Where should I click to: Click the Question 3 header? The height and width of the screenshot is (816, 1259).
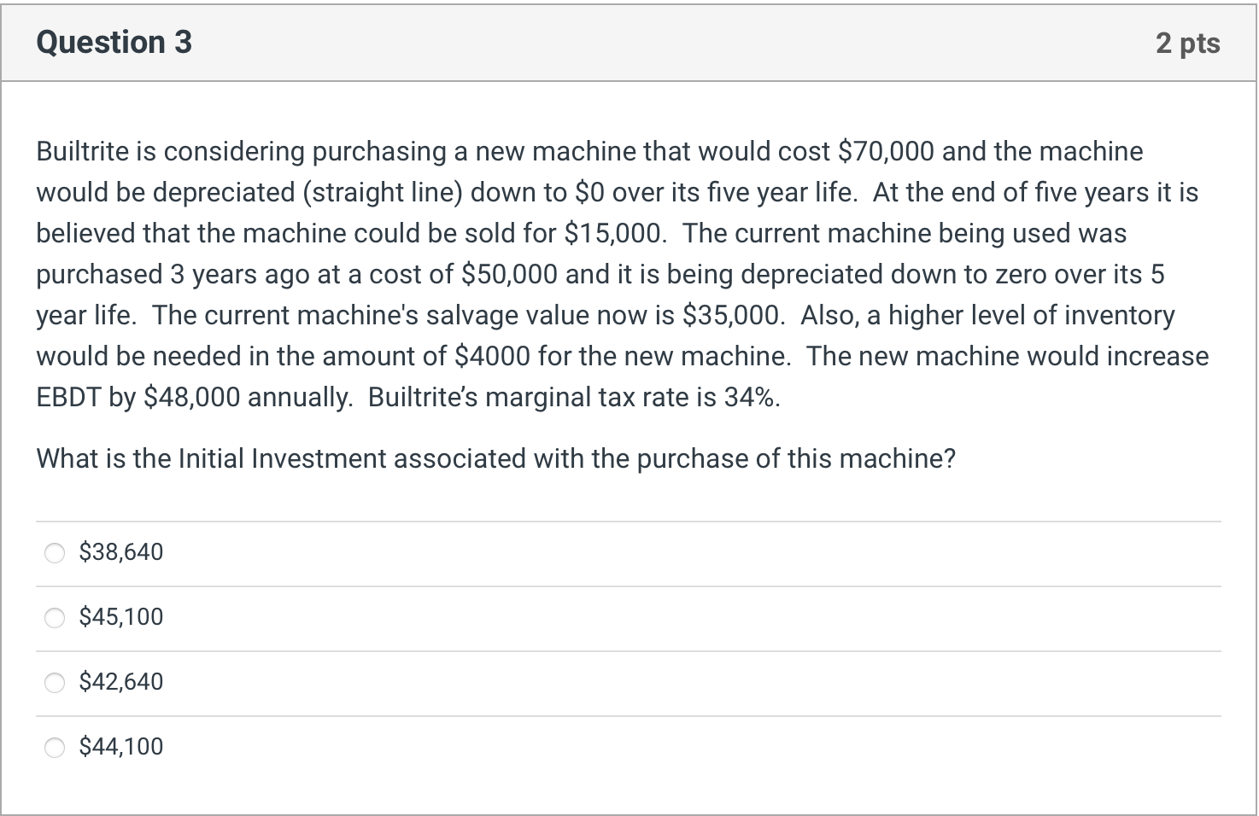click(x=114, y=42)
